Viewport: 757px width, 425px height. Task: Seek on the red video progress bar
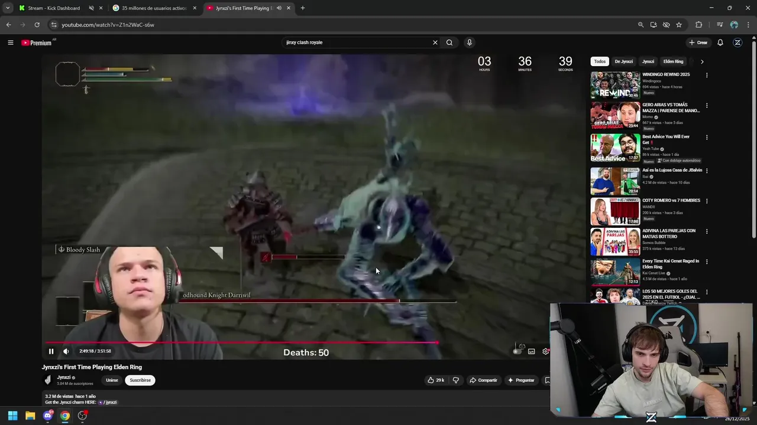[241, 342]
